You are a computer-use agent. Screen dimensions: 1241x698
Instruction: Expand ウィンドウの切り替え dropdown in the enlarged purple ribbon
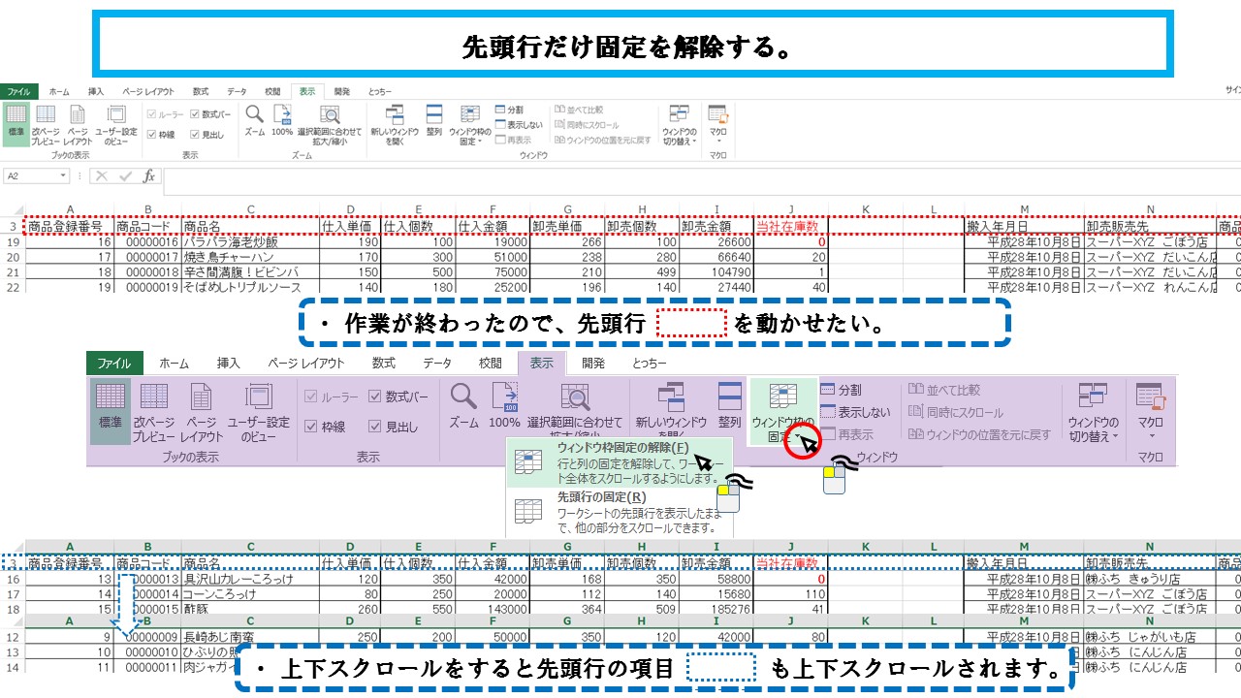click(1093, 411)
